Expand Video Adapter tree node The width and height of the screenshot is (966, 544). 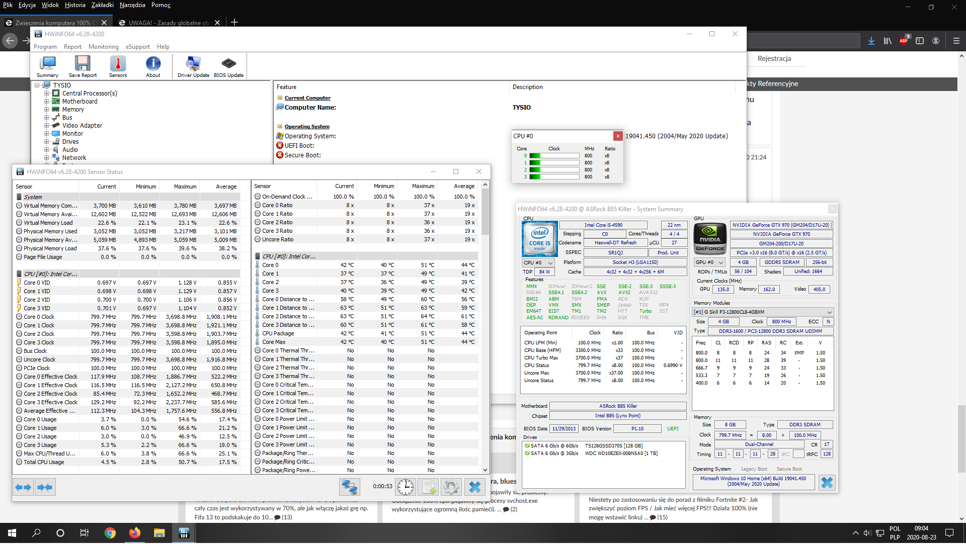coord(46,126)
